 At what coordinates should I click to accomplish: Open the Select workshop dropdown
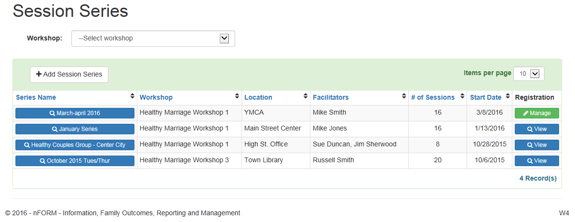(x=153, y=39)
